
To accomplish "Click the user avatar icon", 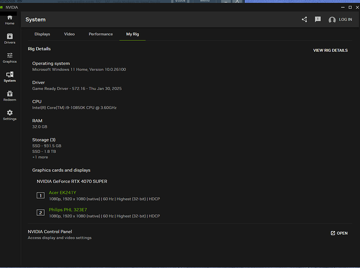I will click(x=332, y=20).
